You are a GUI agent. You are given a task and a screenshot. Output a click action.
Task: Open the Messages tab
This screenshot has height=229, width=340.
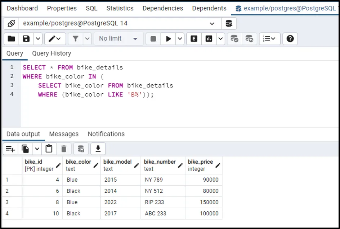[x=64, y=134]
